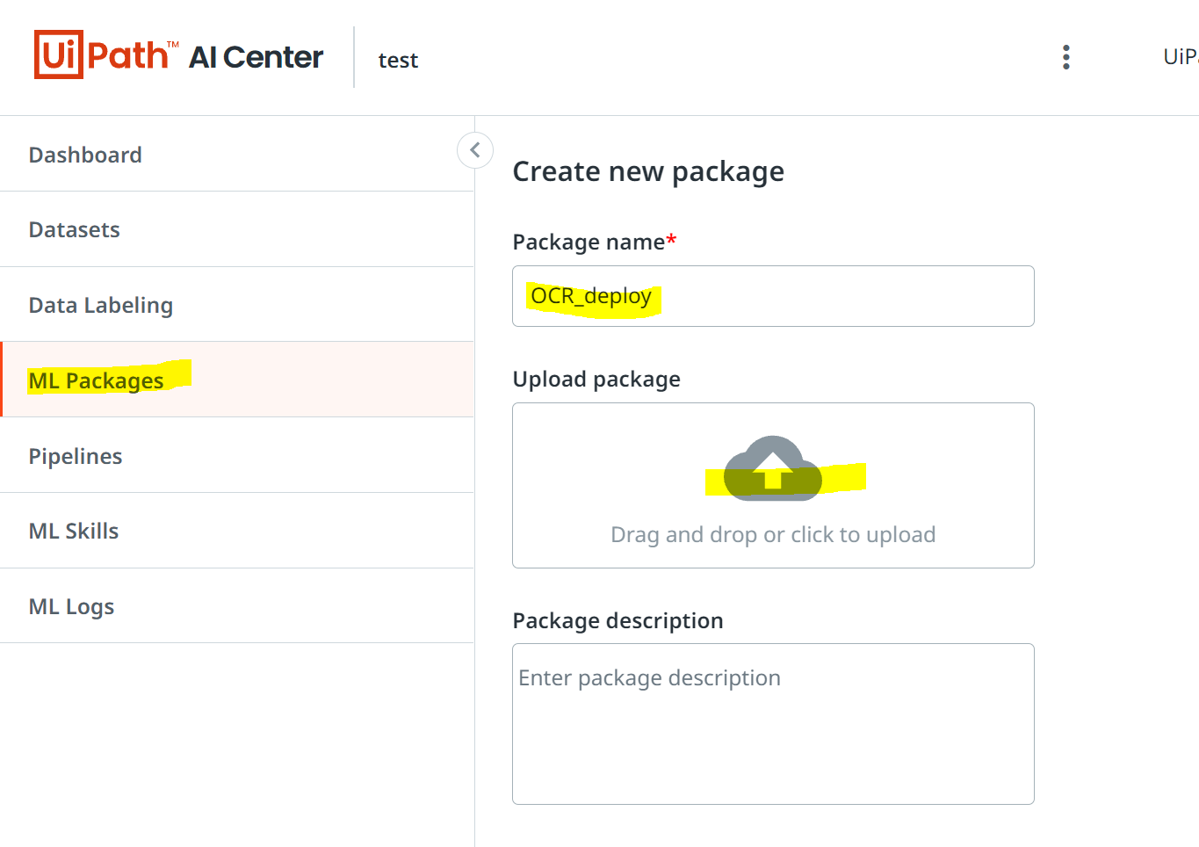Click the 'Package description' label
This screenshot has height=847, width=1199.
click(618, 621)
